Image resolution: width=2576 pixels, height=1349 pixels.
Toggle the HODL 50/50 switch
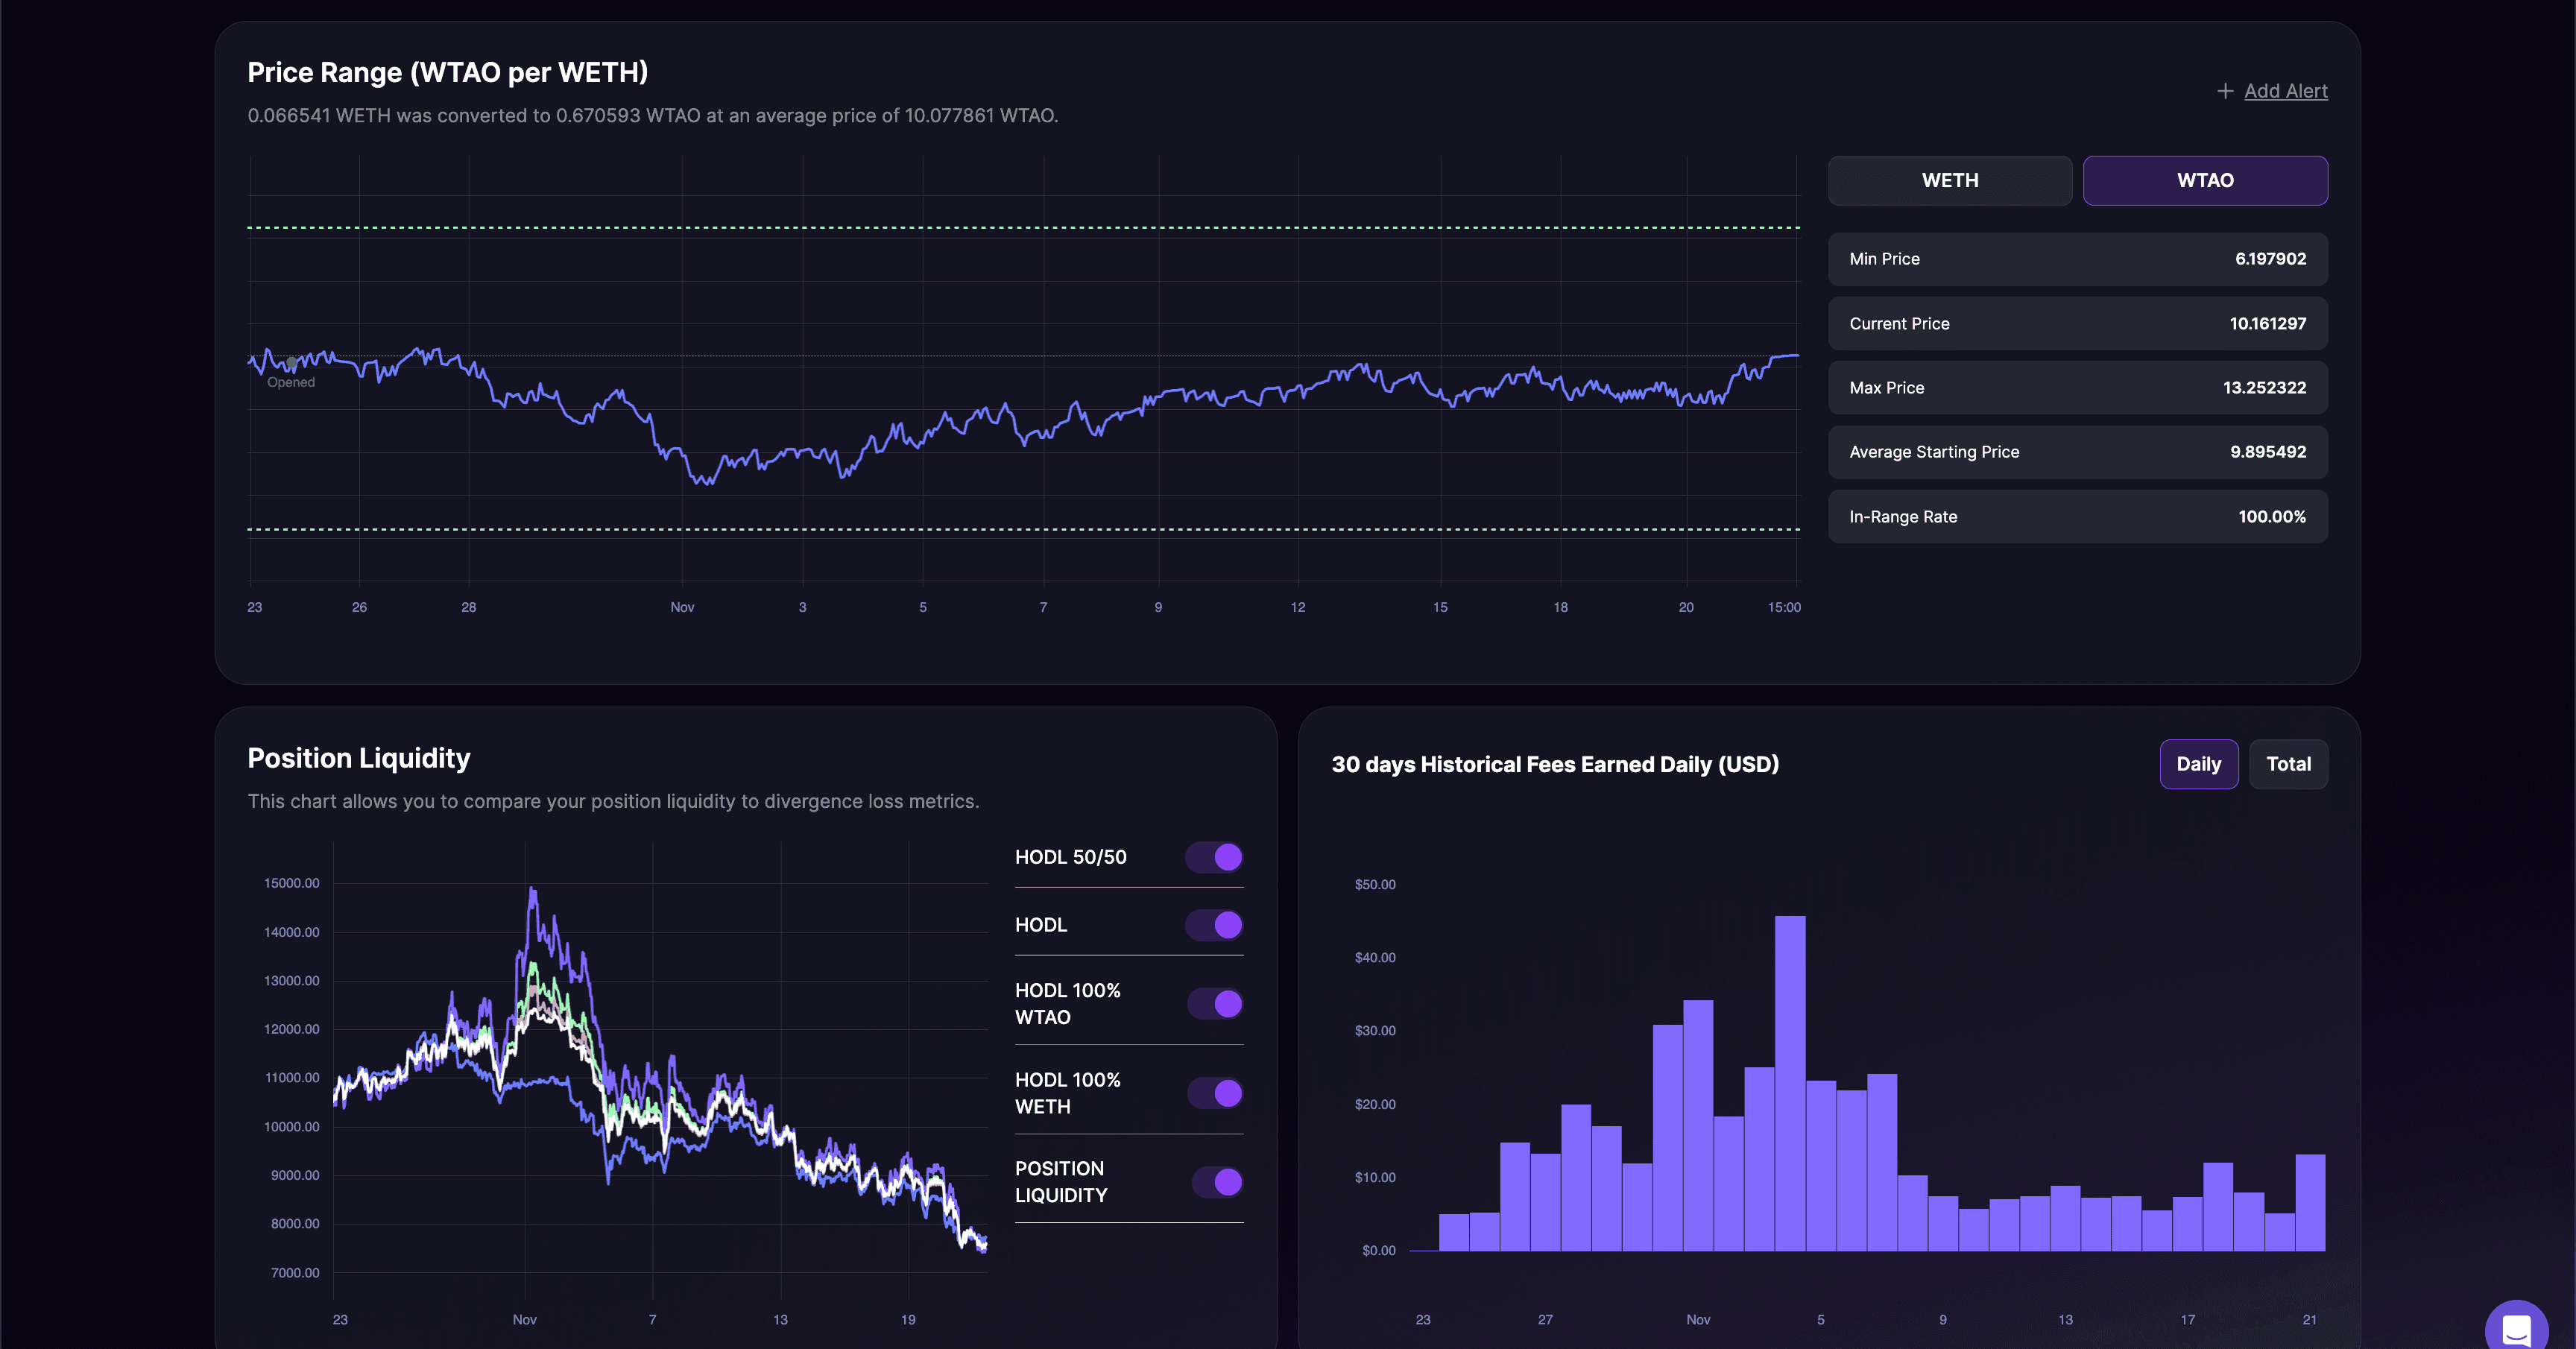(x=1215, y=857)
